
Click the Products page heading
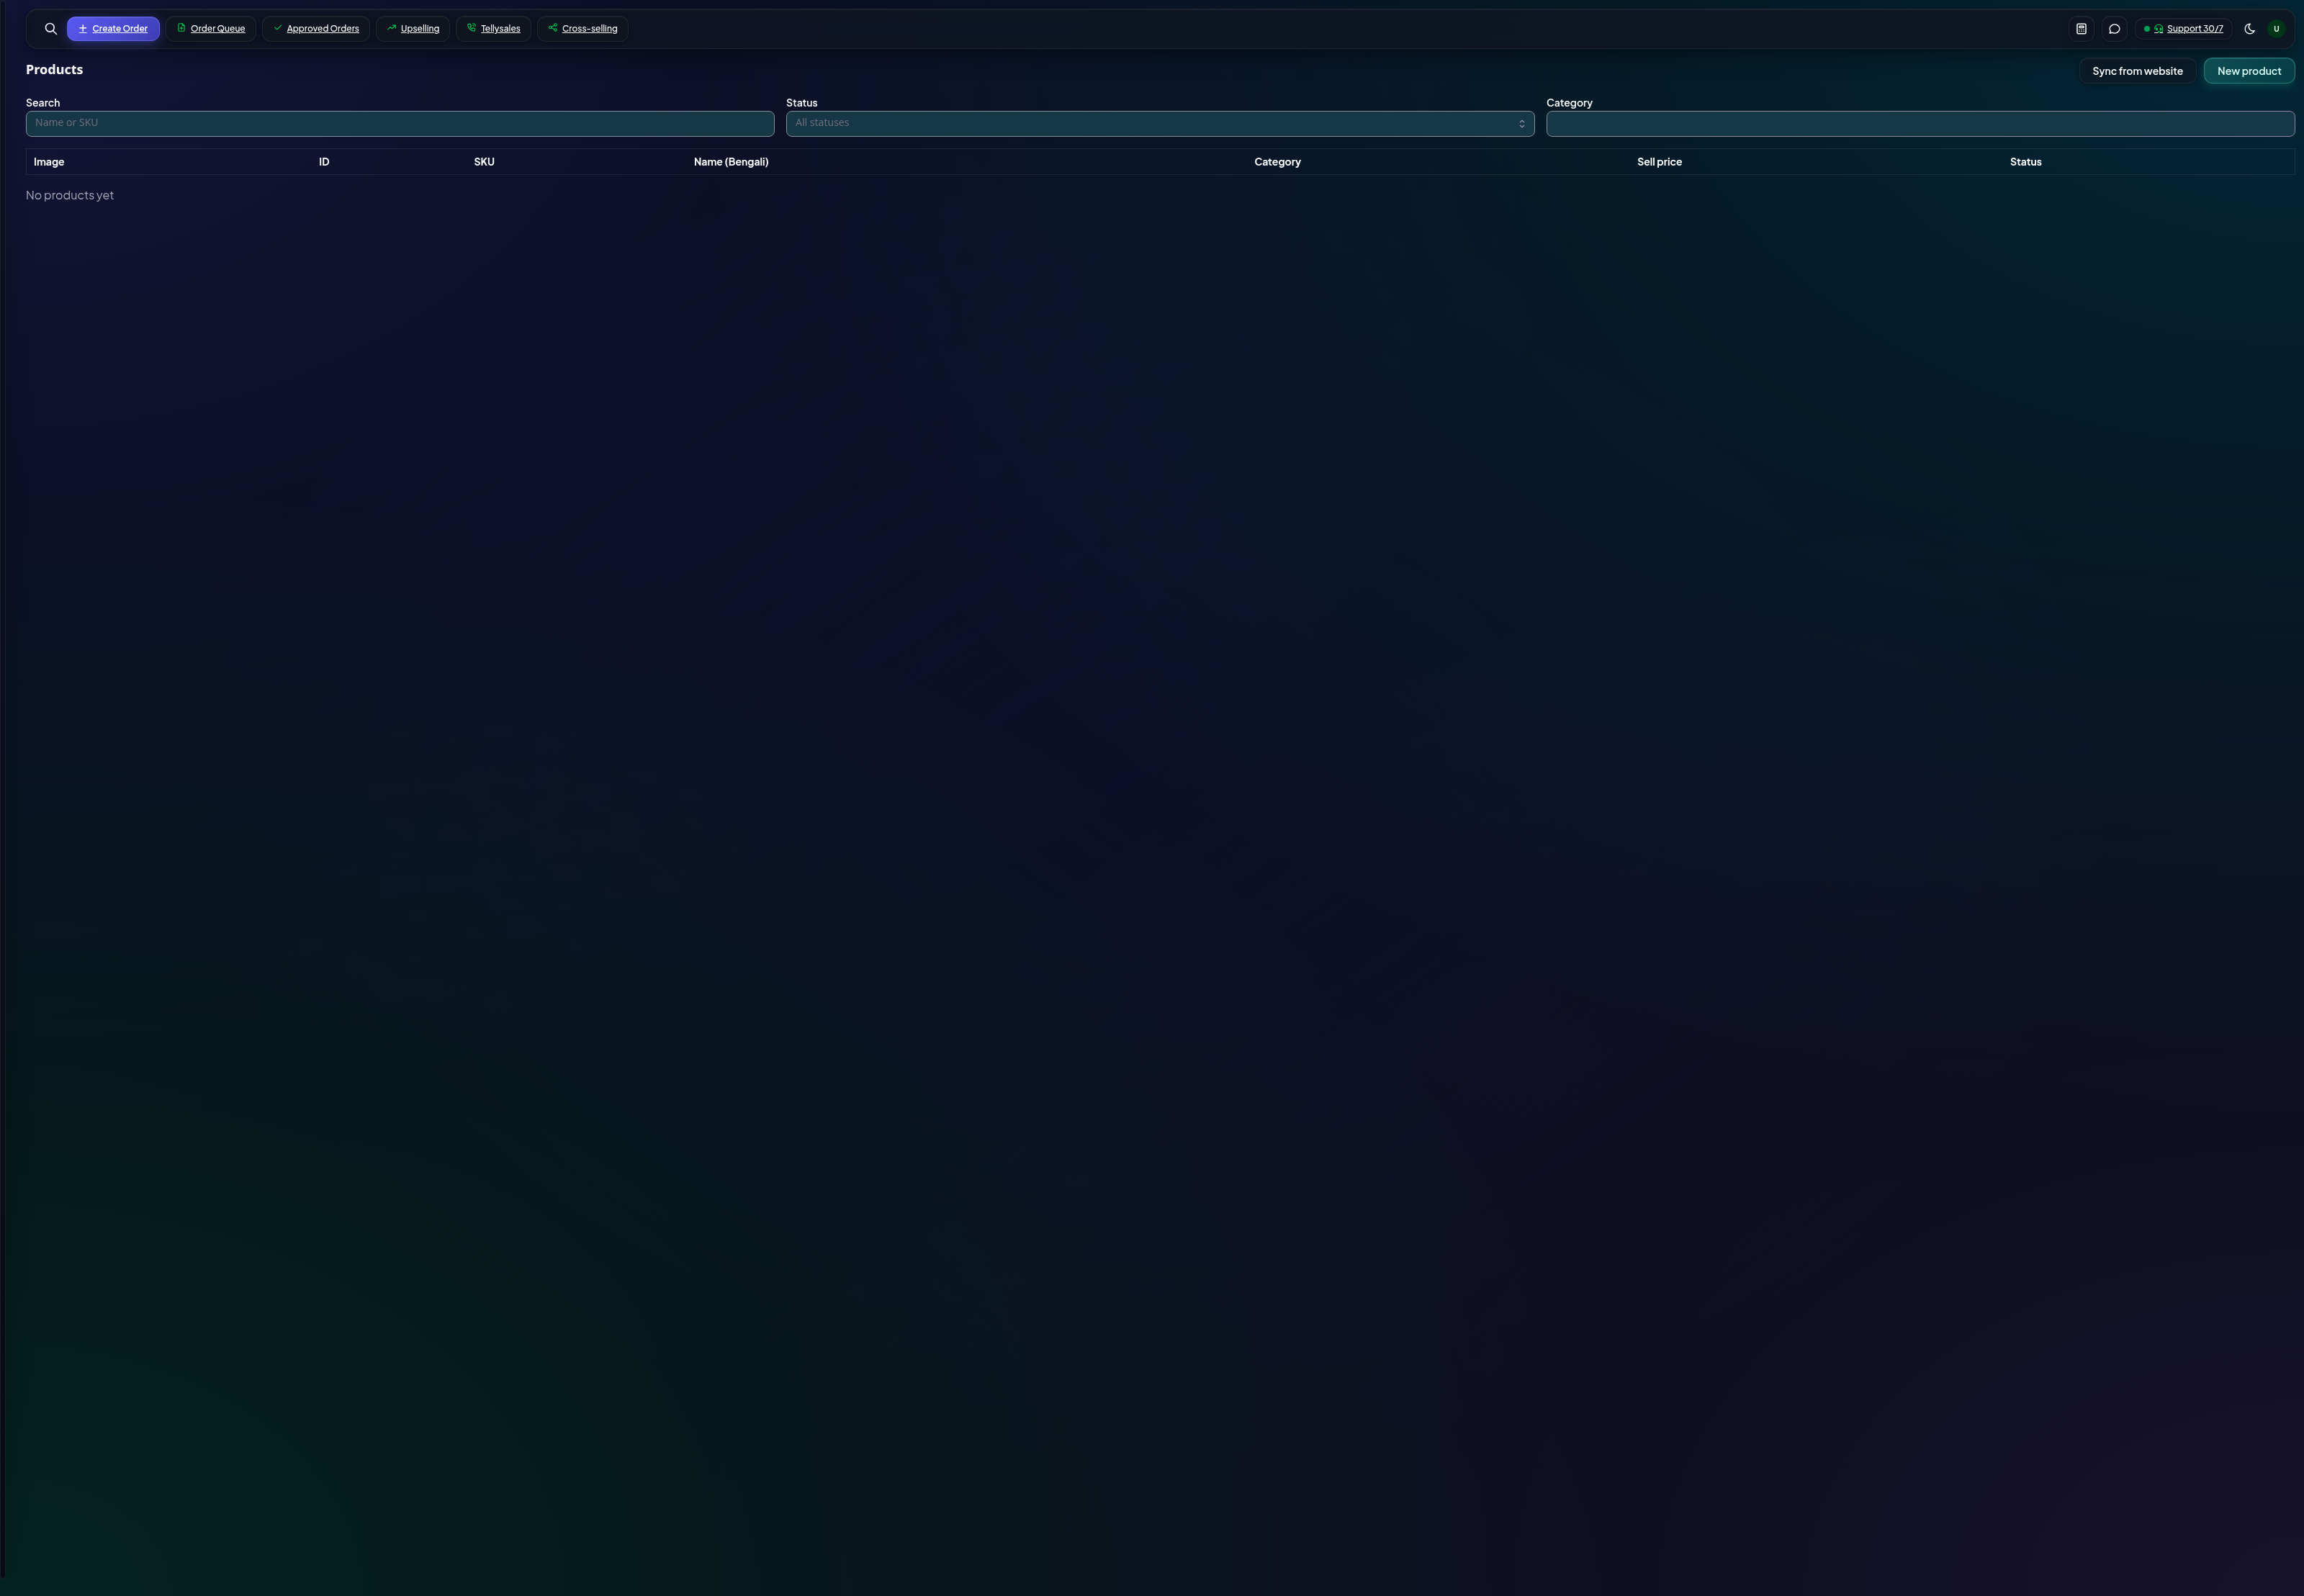tap(55, 70)
